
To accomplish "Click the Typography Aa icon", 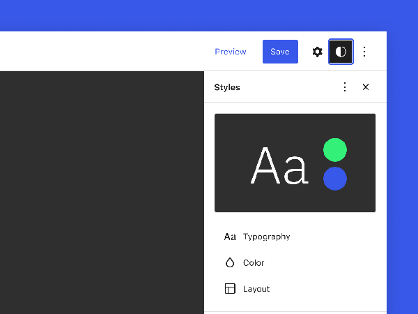I will [x=230, y=237].
